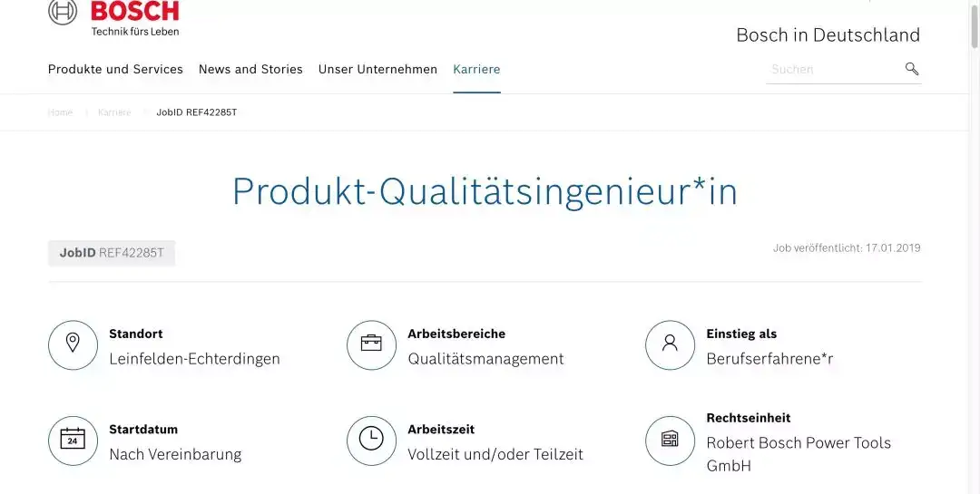Open the Unser Unternehmen menu
Screen dimensions: 980x494
[377, 69]
